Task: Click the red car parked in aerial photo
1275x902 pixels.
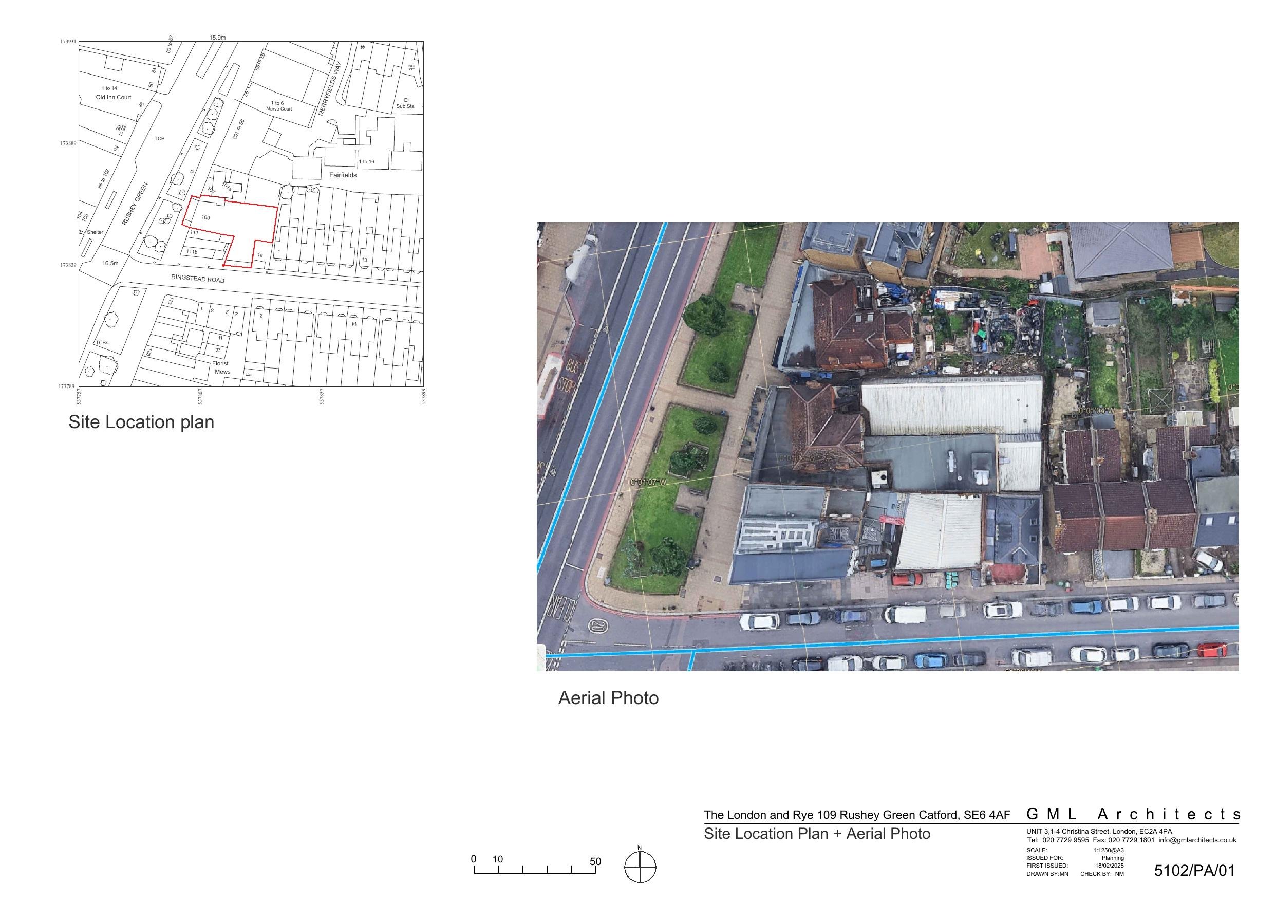Action: click(x=1211, y=649)
